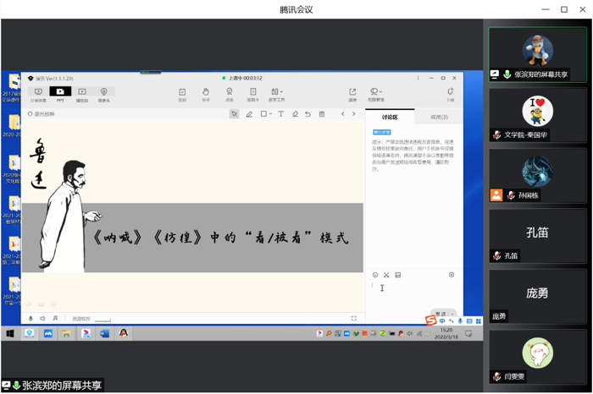Open the send button dropdown arrow
This screenshot has width=593, height=394.
click(452, 314)
